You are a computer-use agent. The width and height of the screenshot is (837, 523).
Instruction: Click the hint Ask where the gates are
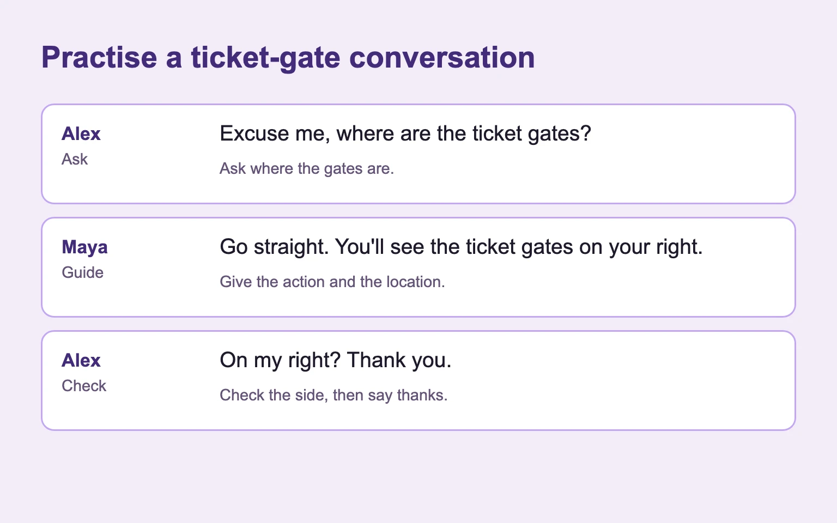coord(307,169)
